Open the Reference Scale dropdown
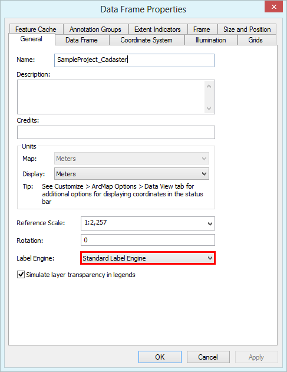Image resolution: width=287 pixels, height=372 pixels. (148, 223)
